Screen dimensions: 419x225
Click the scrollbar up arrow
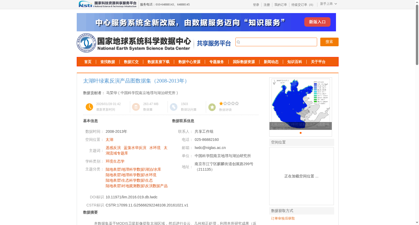pyautogui.click(x=417, y=2)
